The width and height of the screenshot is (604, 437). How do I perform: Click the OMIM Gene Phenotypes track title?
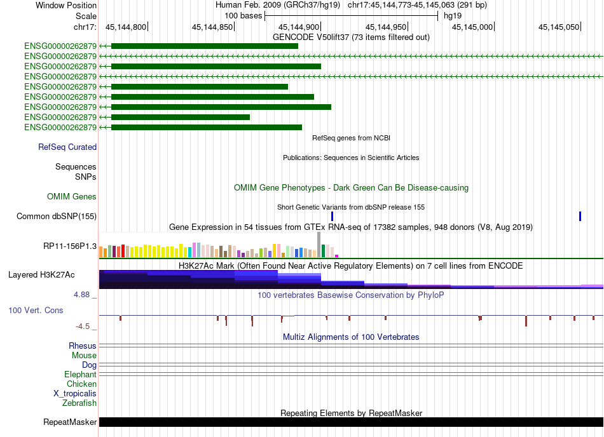(x=351, y=188)
